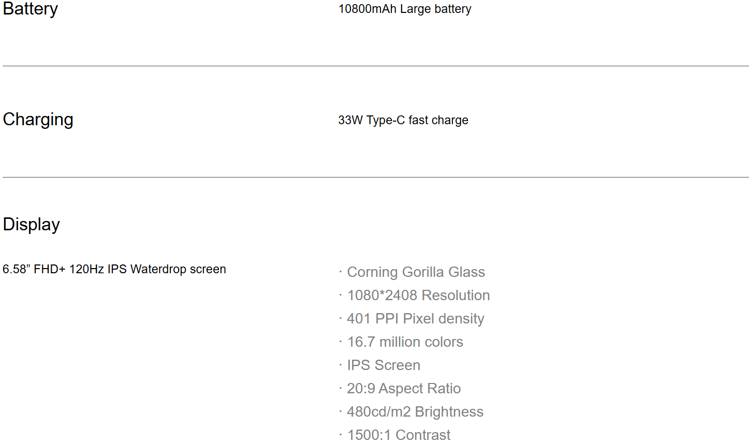Click the Battery section heading
The width and height of the screenshot is (749, 443).
tap(30, 9)
